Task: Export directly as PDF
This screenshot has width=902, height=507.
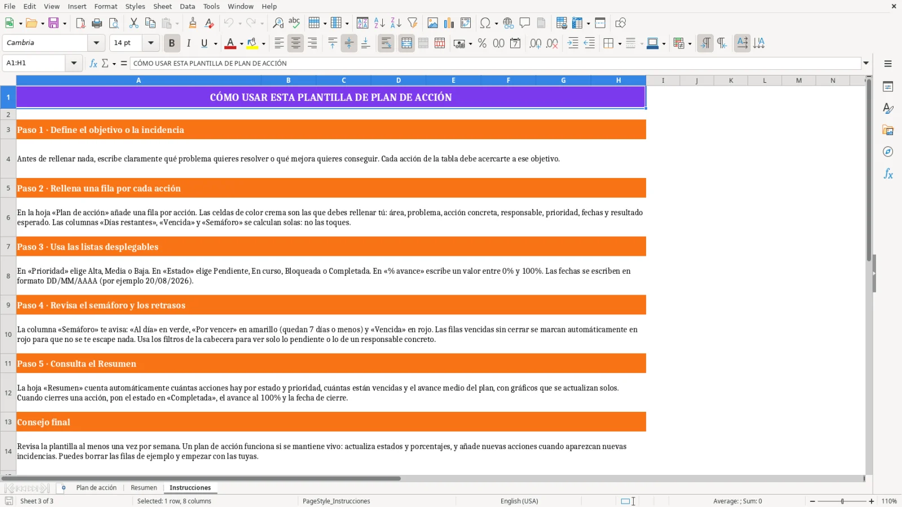Action: (x=81, y=23)
